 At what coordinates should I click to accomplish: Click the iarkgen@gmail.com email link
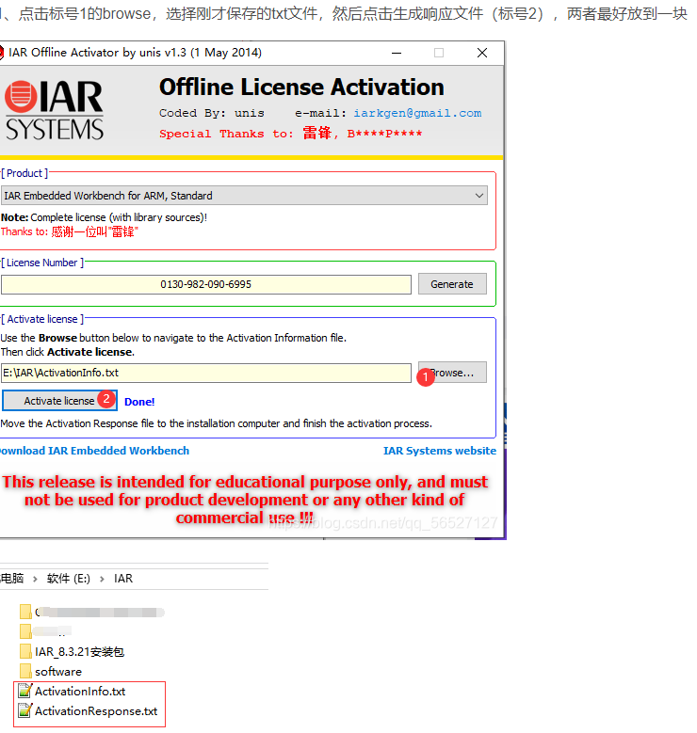pyautogui.click(x=417, y=113)
